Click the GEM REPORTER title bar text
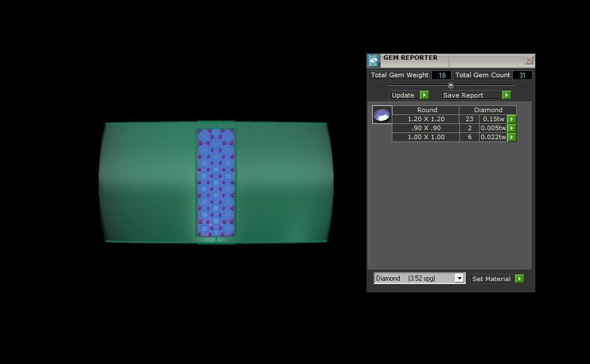 [410, 57]
